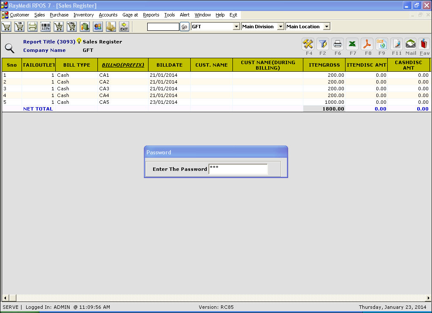Expand the GFT company dropdown
Viewport: 432px width, 313px height.
coord(236,27)
